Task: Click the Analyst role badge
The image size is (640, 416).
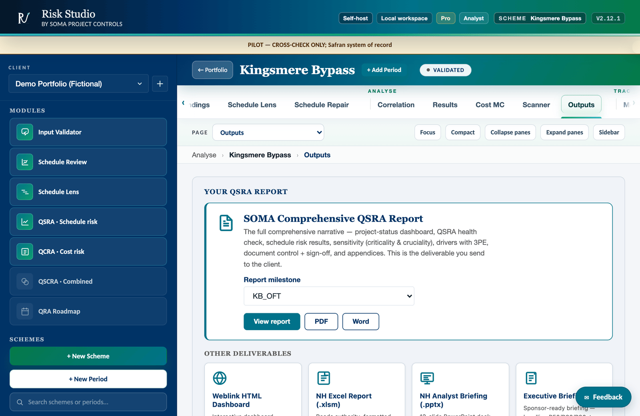Action: coord(474,18)
